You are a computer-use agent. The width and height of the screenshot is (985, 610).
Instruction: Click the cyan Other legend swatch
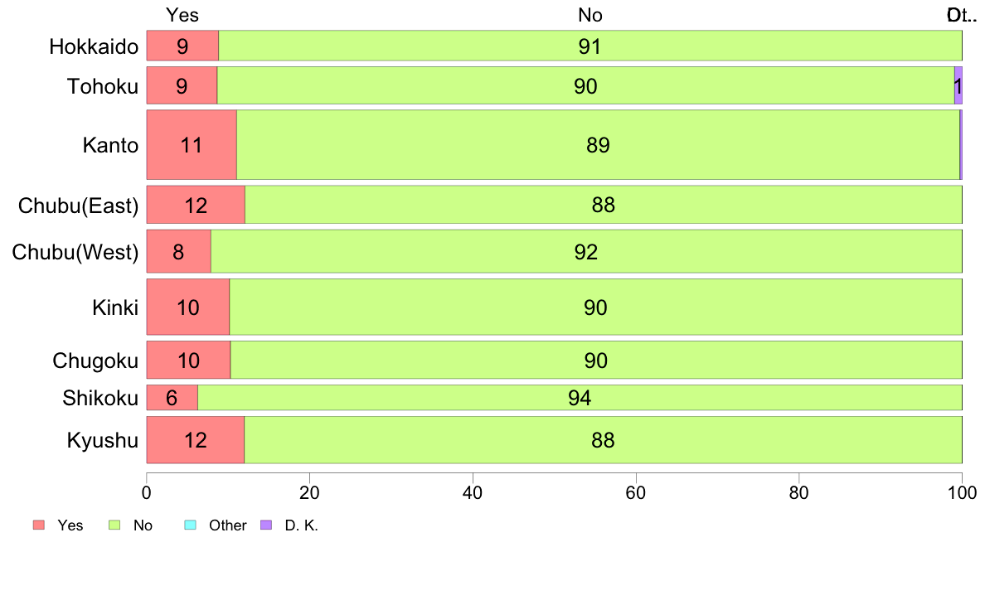pyautogui.click(x=189, y=525)
